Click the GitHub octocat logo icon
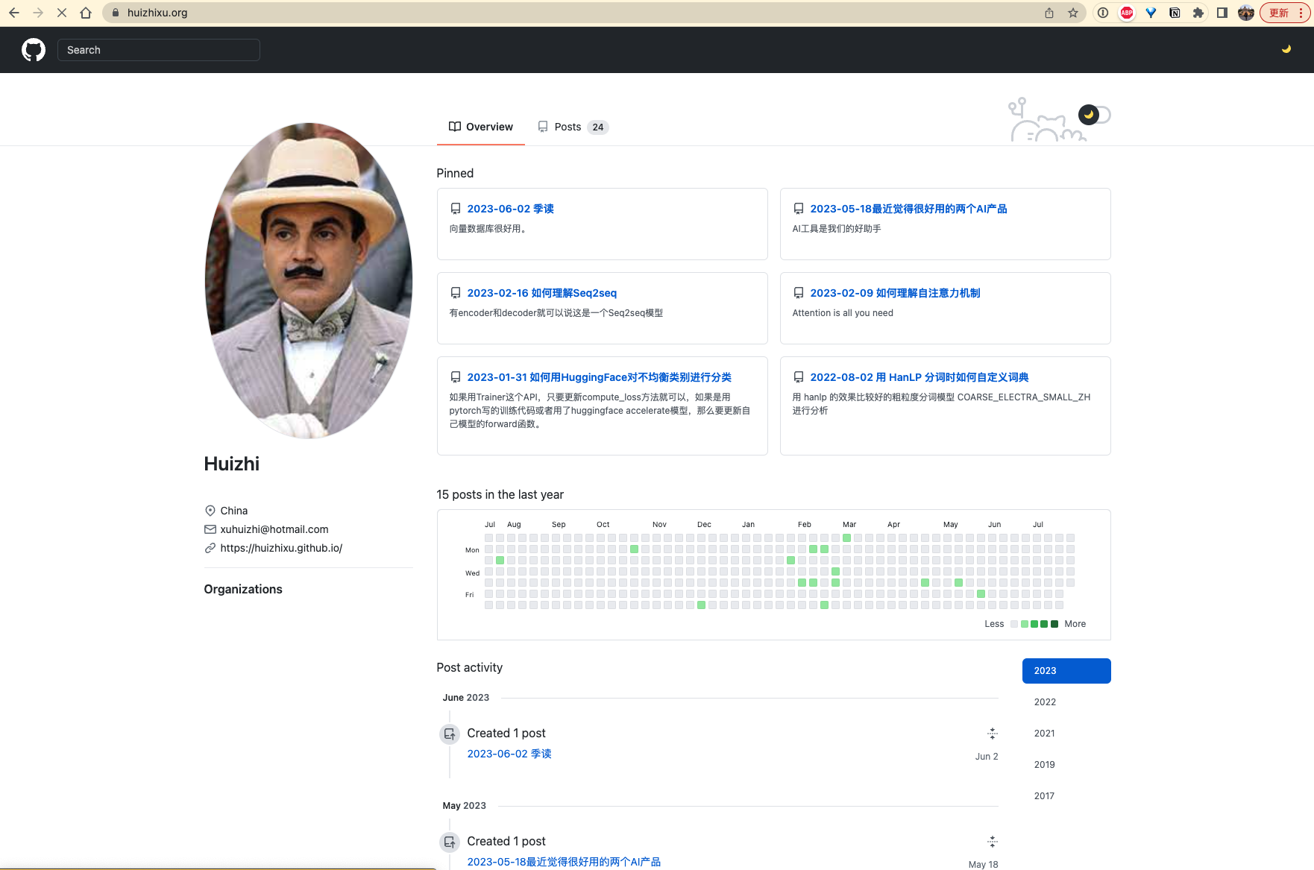 click(x=33, y=49)
